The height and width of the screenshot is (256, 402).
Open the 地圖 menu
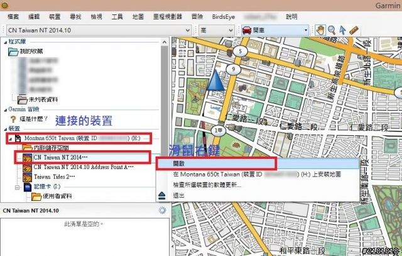click(x=138, y=17)
